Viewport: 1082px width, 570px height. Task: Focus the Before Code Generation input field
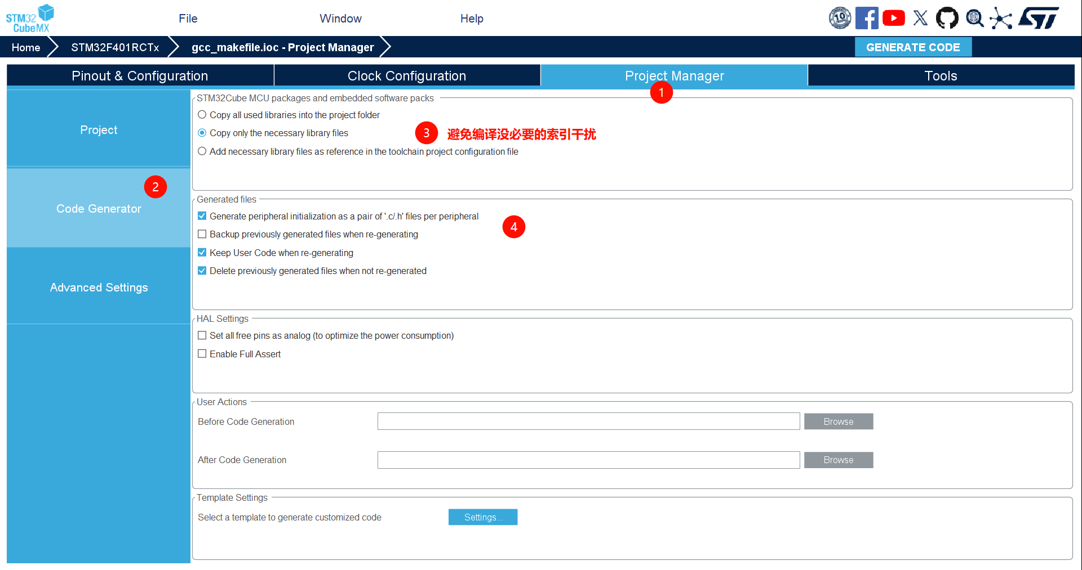(x=588, y=421)
